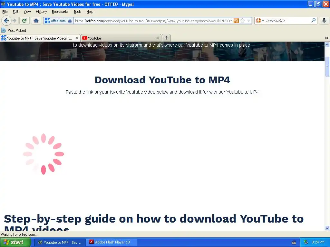Expand the URL history dropdown arrow
Image resolution: width=330 pixels, height=247 pixels.
tap(248, 21)
